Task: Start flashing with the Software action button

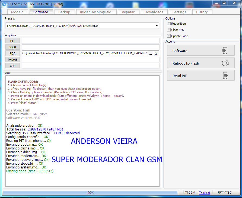Action: pos(201,50)
